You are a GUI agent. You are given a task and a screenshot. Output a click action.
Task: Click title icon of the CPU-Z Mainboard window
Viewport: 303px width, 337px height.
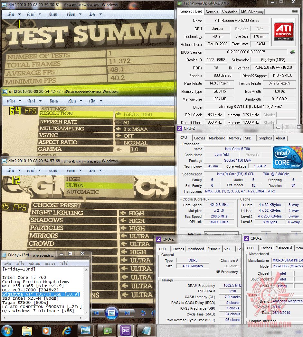click(246, 238)
